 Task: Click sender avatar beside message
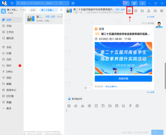[x=159, y=25]
